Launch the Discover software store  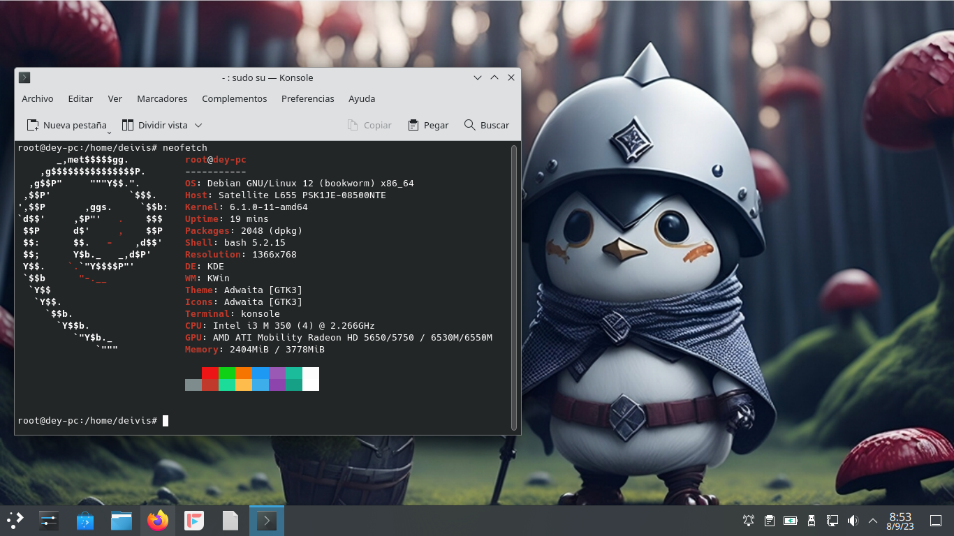click(85, 521)
